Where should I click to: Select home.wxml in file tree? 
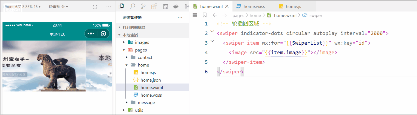coord(153,88)
